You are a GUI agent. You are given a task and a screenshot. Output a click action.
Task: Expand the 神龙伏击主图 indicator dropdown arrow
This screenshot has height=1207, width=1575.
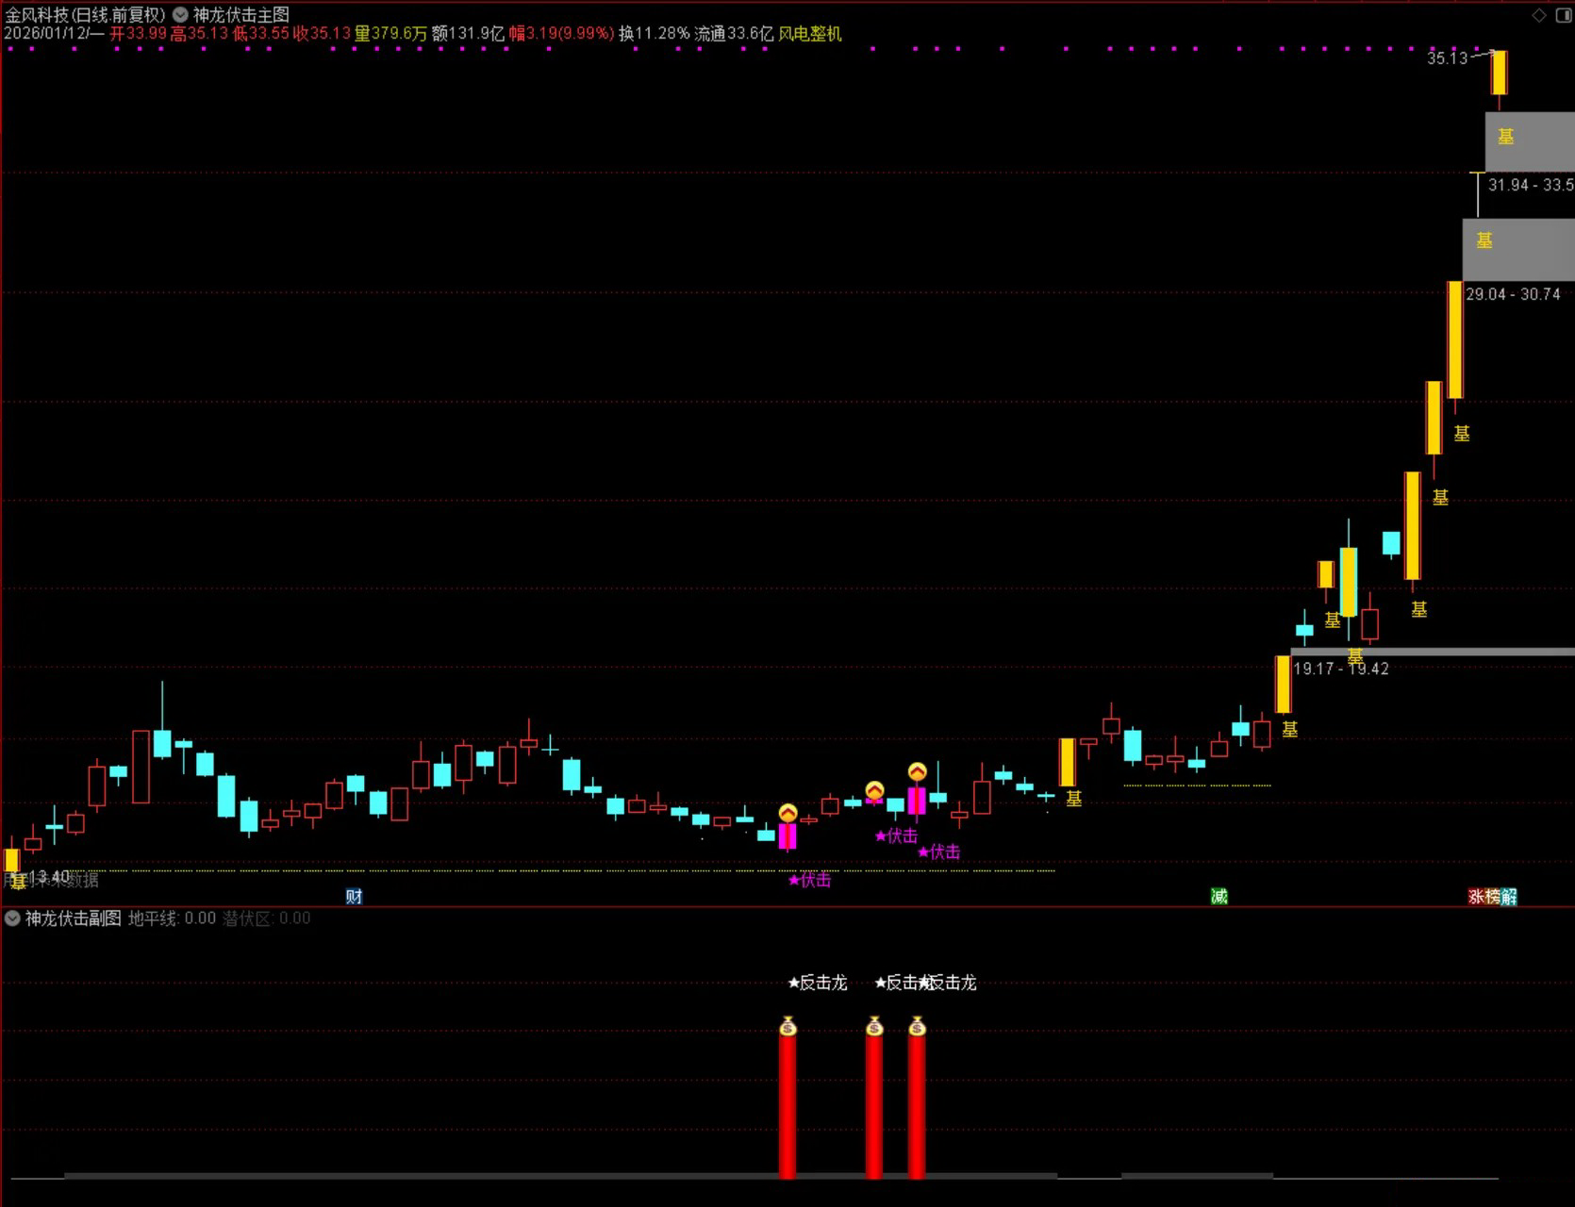(180, 15)
